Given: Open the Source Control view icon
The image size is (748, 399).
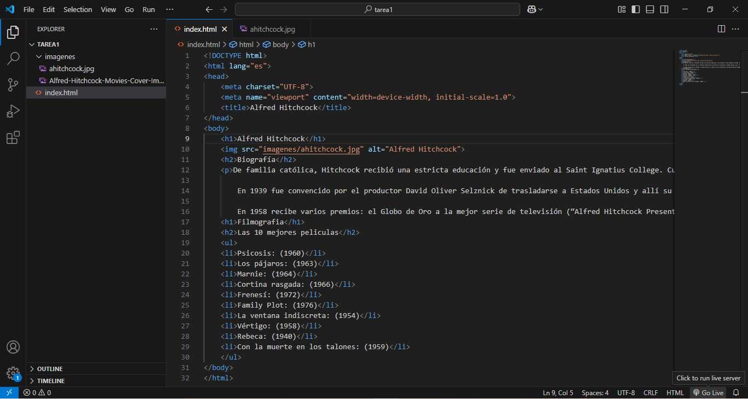Looking at the screenshot, I should 13,85.
